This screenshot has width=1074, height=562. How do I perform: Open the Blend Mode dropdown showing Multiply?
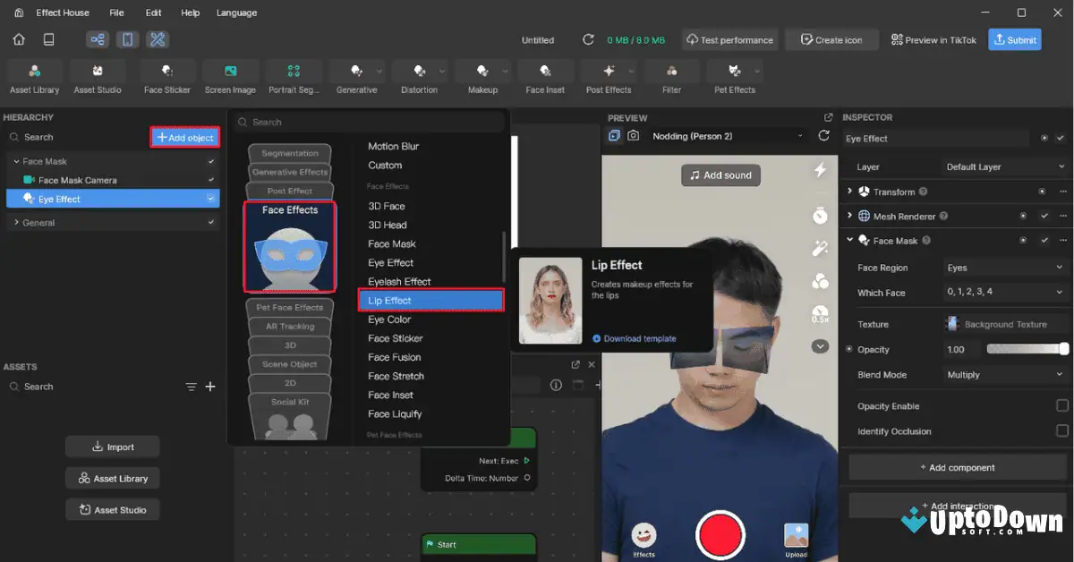(x=1004, y=375)
